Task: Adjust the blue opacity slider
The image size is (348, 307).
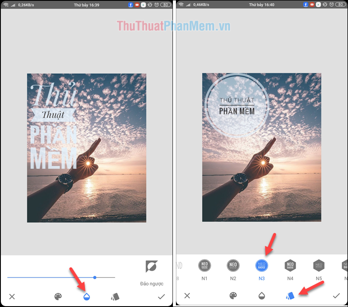Action: pos(94,277)
